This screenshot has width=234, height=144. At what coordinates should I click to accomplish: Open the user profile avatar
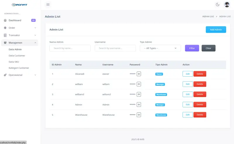(227, 4)
